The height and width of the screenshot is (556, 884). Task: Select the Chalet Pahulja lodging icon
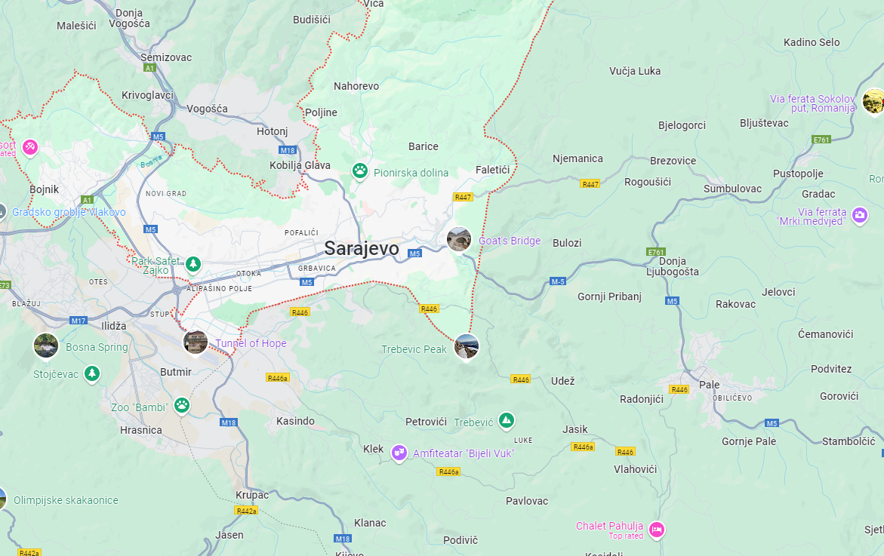pos(656,530)
